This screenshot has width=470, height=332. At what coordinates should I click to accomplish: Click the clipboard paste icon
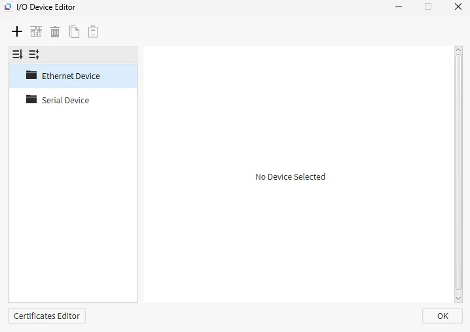pos(93,31)
